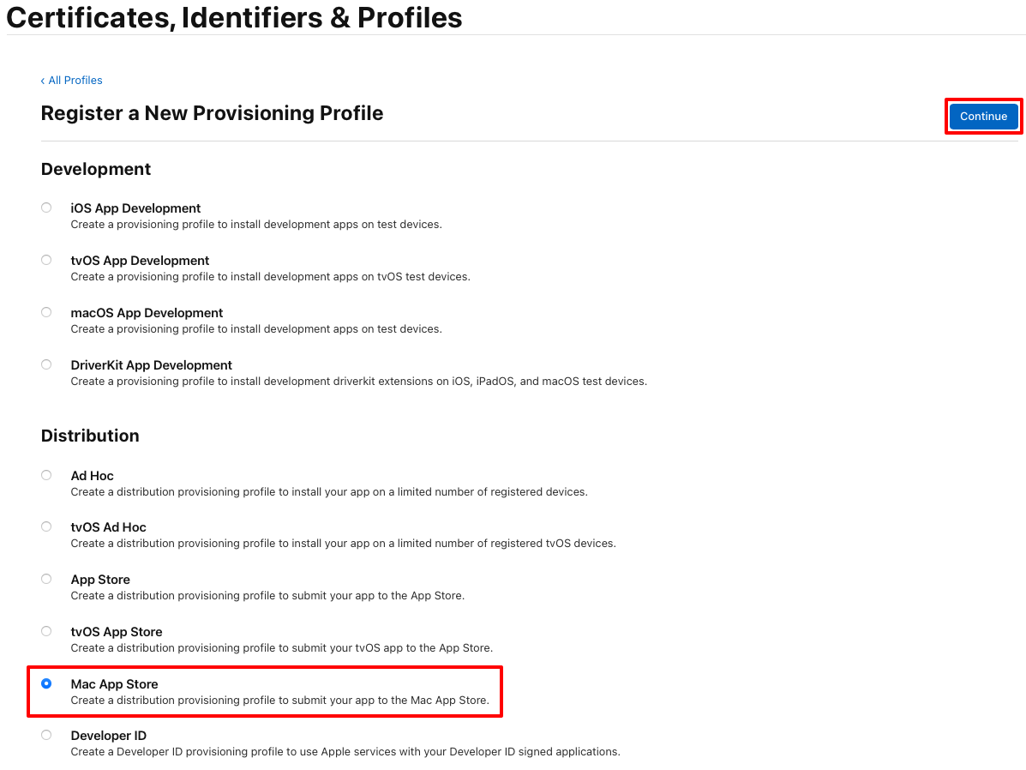1026x770 pixels.
Task: Choose macOS App Development radio option
Action: [46, 312]
